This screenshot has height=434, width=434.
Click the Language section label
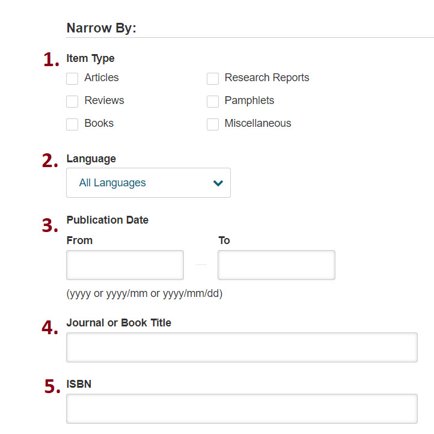[91, 159]
